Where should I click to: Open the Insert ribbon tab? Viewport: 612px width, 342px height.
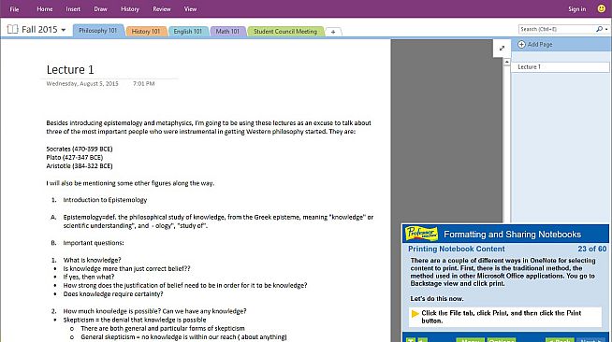[73, 9]
